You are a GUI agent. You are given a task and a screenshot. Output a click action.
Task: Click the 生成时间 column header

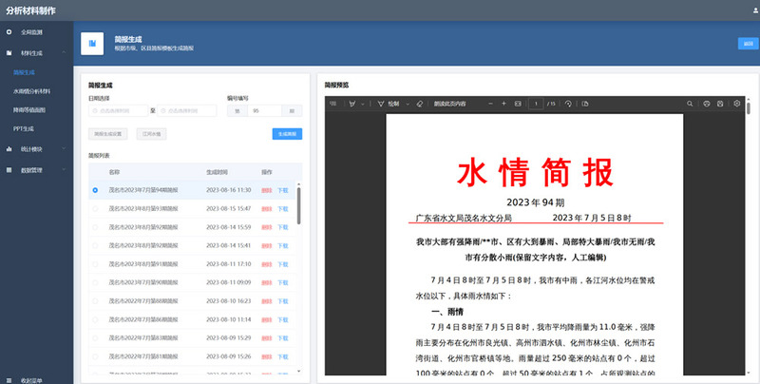coord(217,172)
